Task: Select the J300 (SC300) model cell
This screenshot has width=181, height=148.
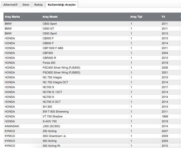Action: (85, 126)
